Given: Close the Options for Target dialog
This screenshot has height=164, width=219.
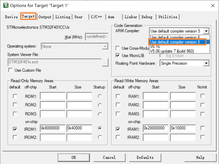Looking at the screenshot, I should tap(213, 6).
